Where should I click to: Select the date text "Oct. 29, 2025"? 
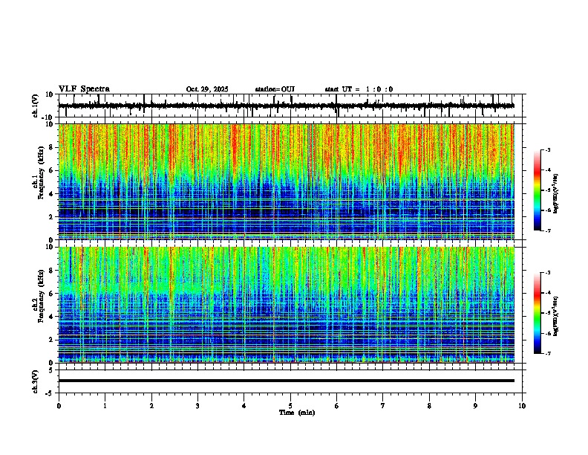click(207, 89)
